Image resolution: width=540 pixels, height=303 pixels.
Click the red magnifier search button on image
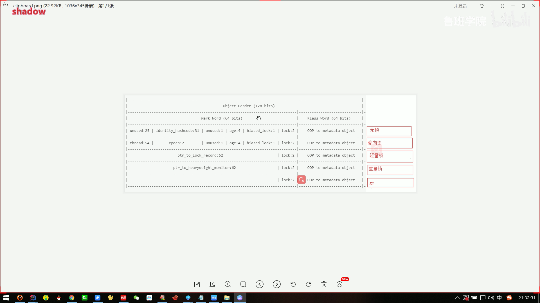click(301, 180)
